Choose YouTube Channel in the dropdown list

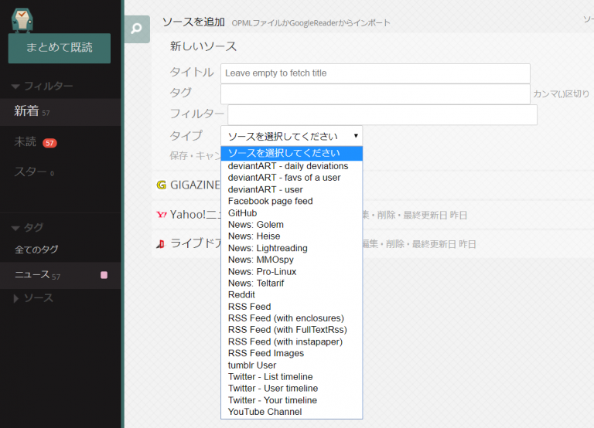[x=265, y=412]
